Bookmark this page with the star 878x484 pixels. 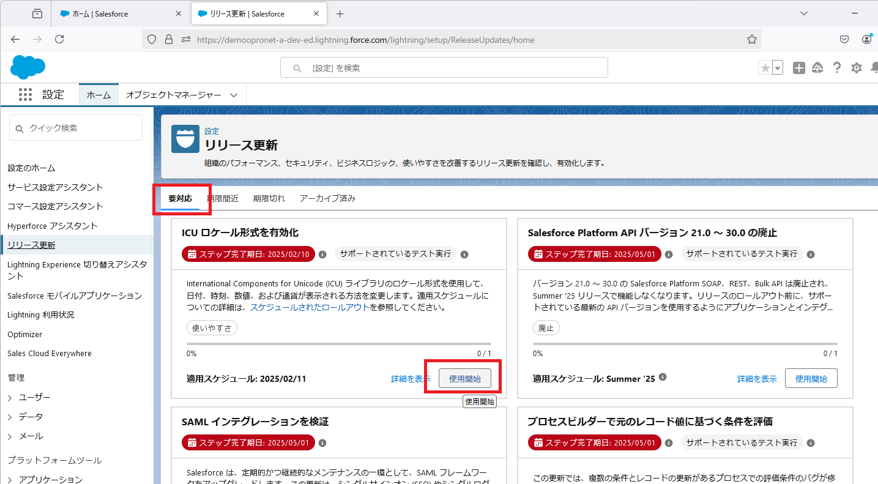(x=752, y=40)
